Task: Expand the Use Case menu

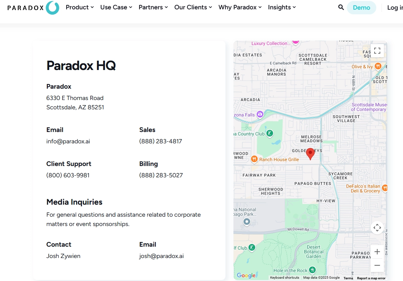Action: pyautogui.click(x=116, y=7)
